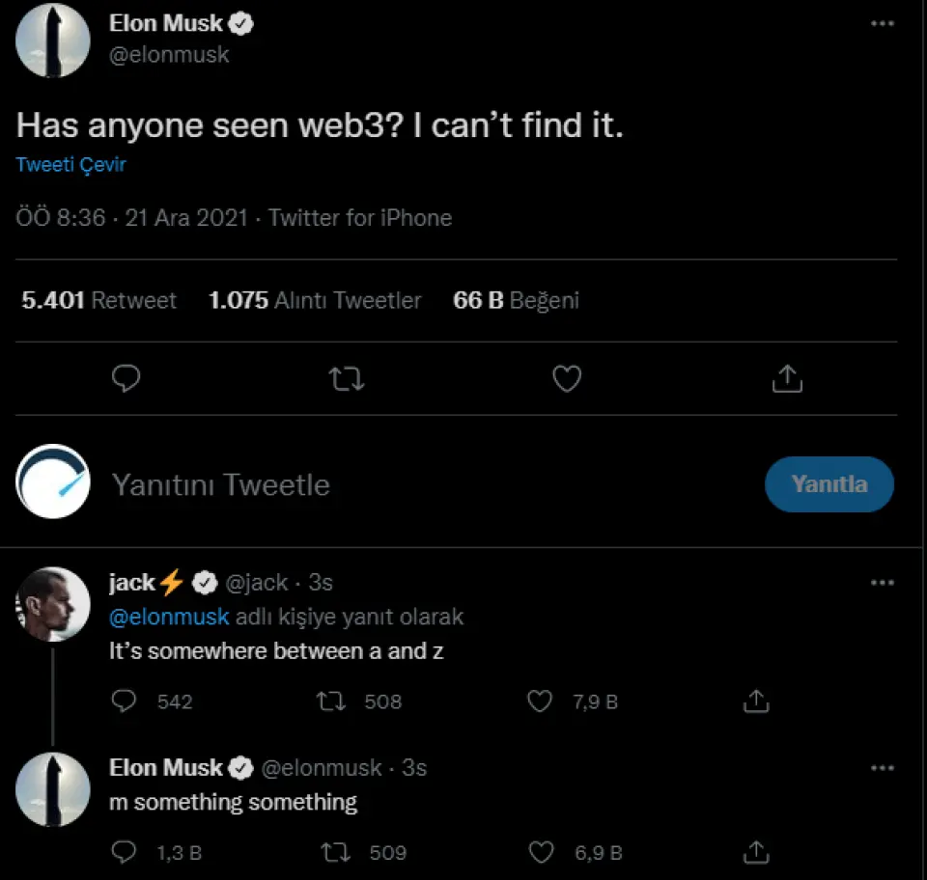Like the 'm something something' reply

coord(544,852)
